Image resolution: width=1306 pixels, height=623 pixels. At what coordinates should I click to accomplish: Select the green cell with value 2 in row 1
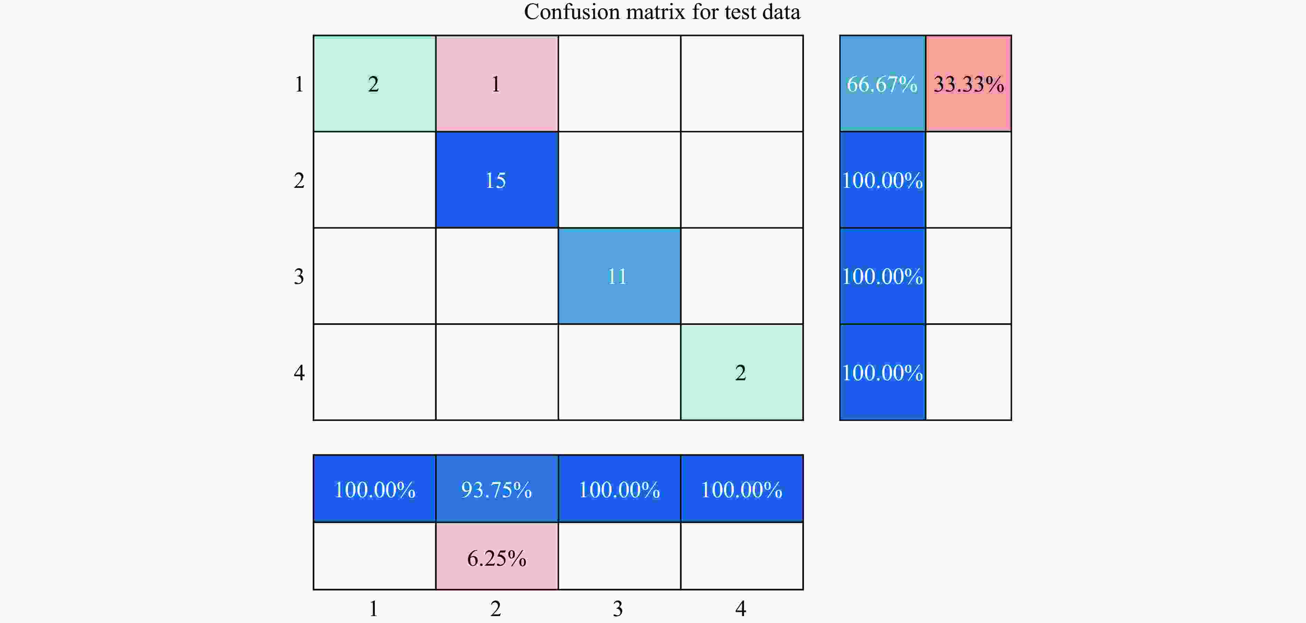374,84
